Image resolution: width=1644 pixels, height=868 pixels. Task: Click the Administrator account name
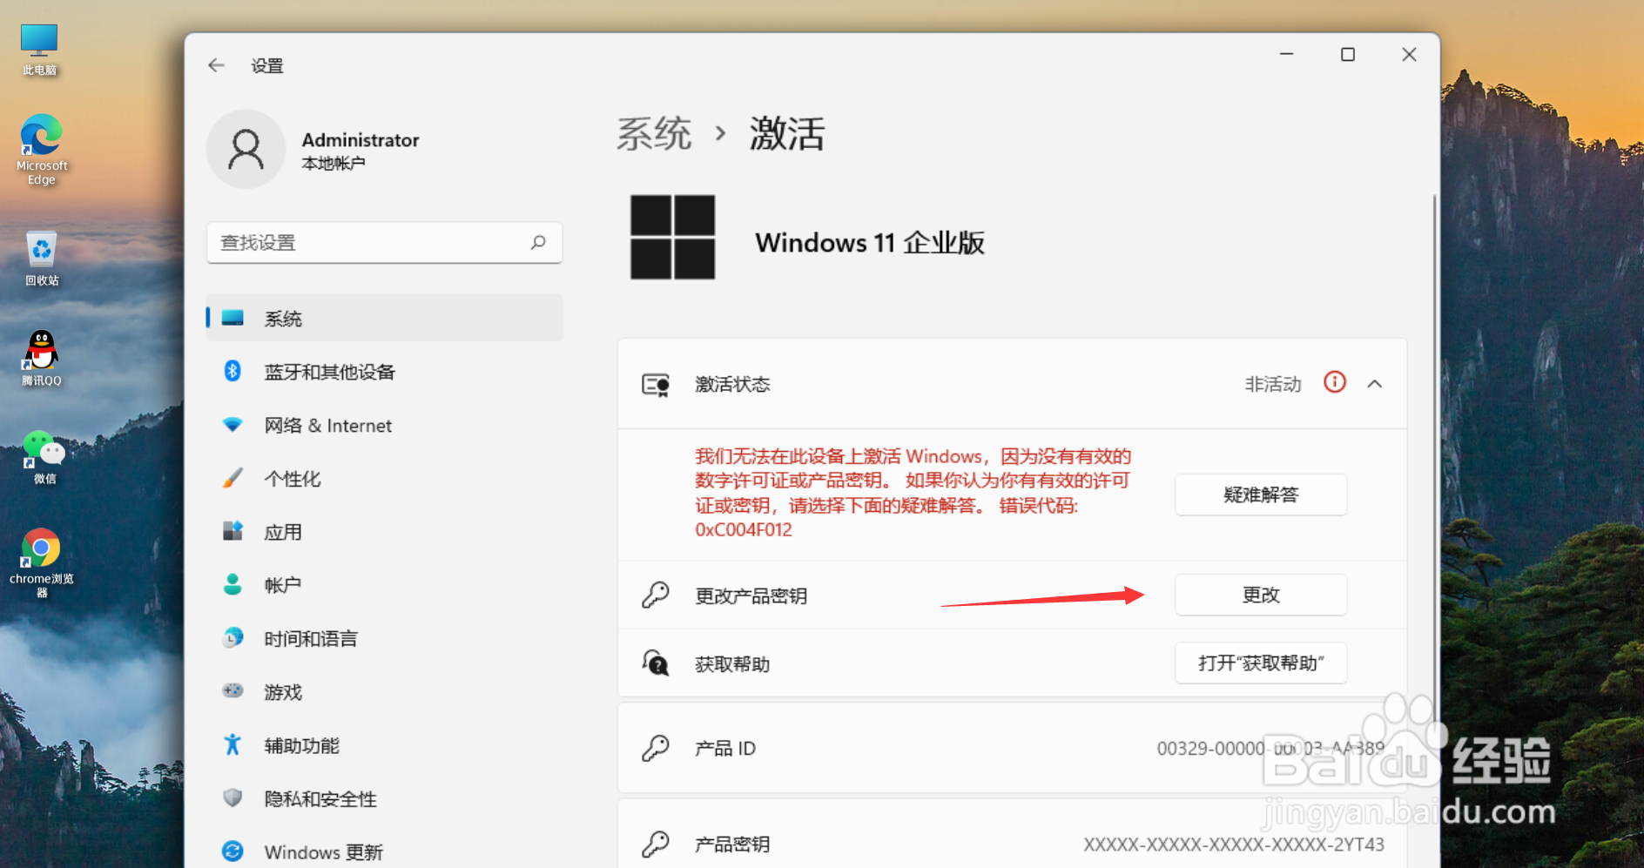(360, 140)
